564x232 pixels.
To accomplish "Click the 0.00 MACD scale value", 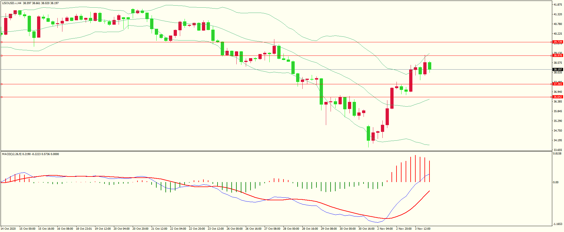I will (556, 182).
